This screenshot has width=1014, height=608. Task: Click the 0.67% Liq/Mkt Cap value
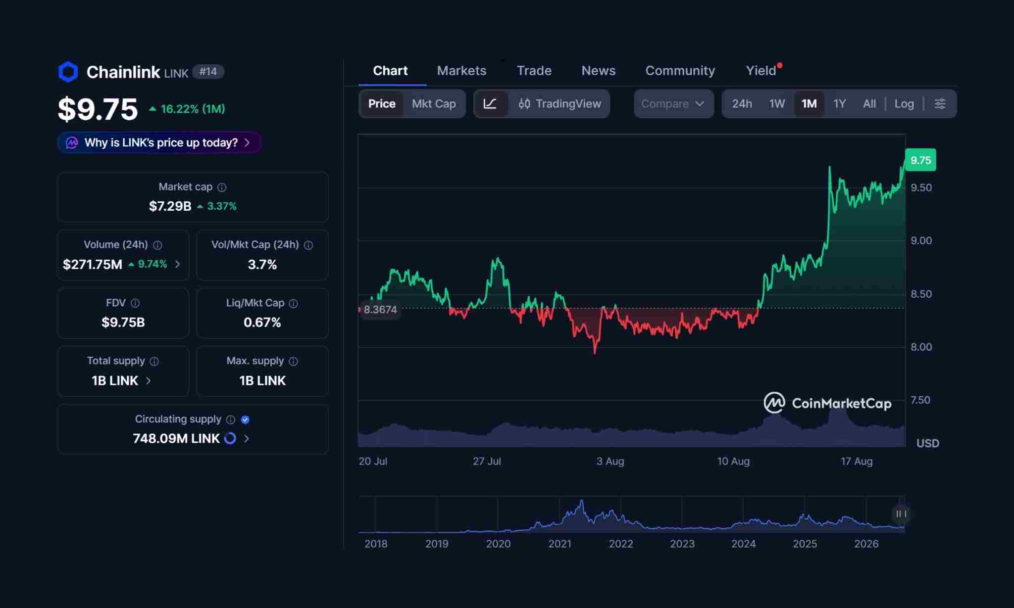262,323
